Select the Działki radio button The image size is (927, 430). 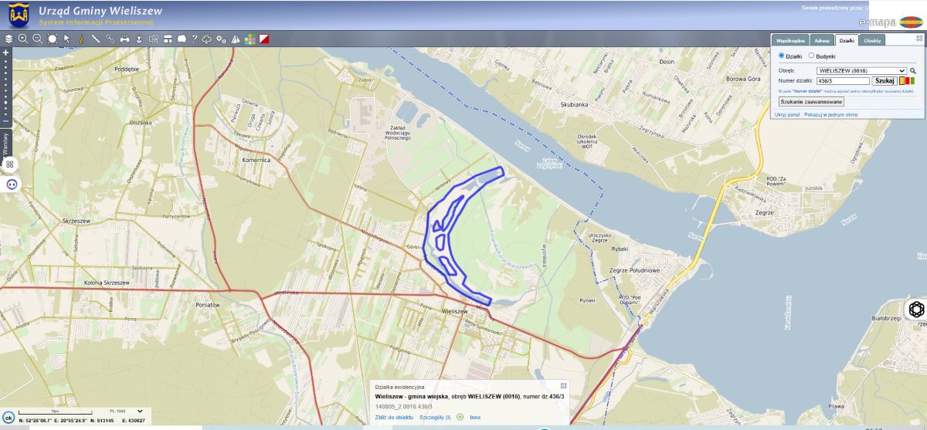(x=781, y=56)
